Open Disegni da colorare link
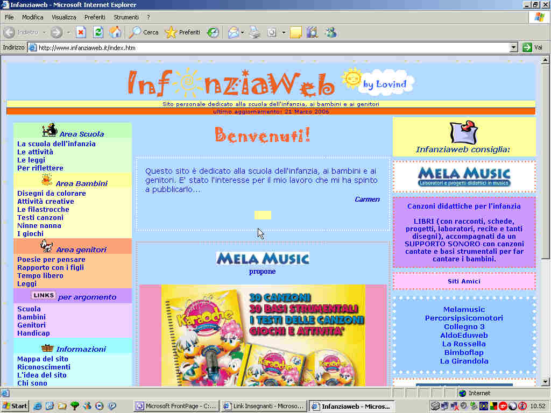551x413 pixels. [x=51, y=193]
